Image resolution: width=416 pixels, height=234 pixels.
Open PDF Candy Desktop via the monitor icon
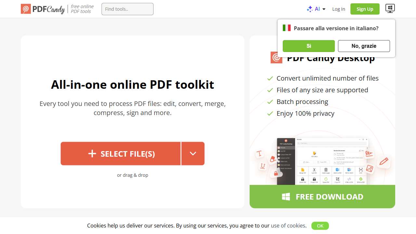coord(390,8)
